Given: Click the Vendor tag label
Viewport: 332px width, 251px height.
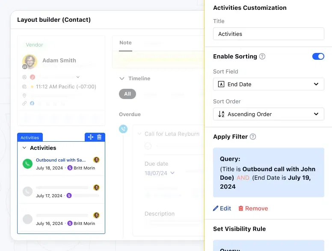Looking at the screenshot, I should (x=34, y=45).
